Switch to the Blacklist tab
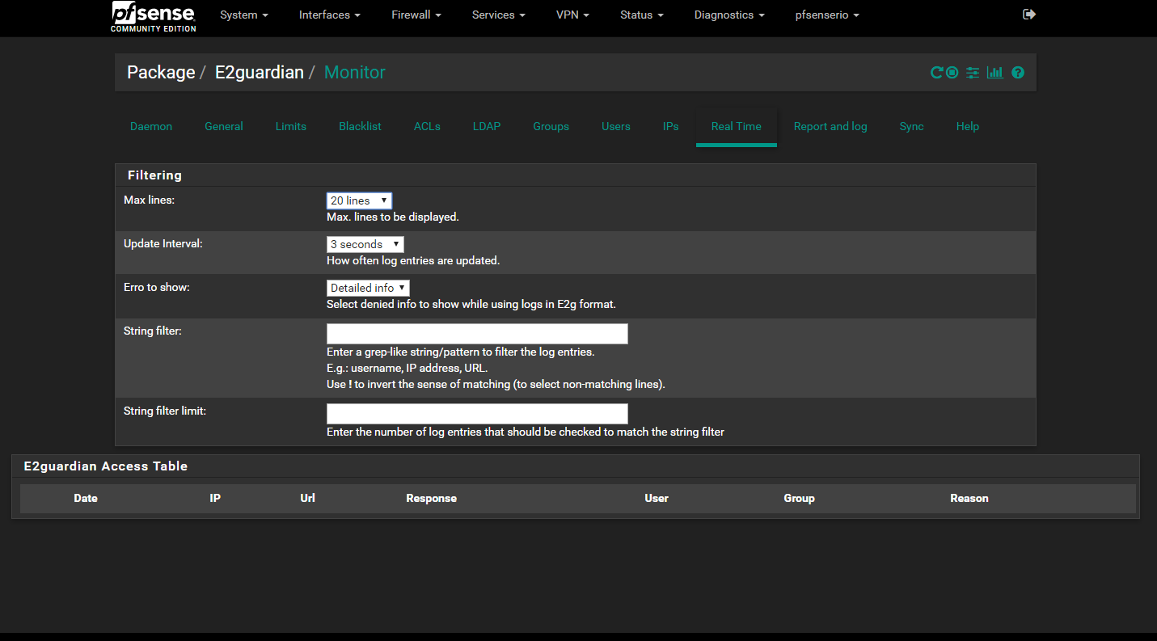The width and height of the screenshot is (1157, 641). pos(360,126)
